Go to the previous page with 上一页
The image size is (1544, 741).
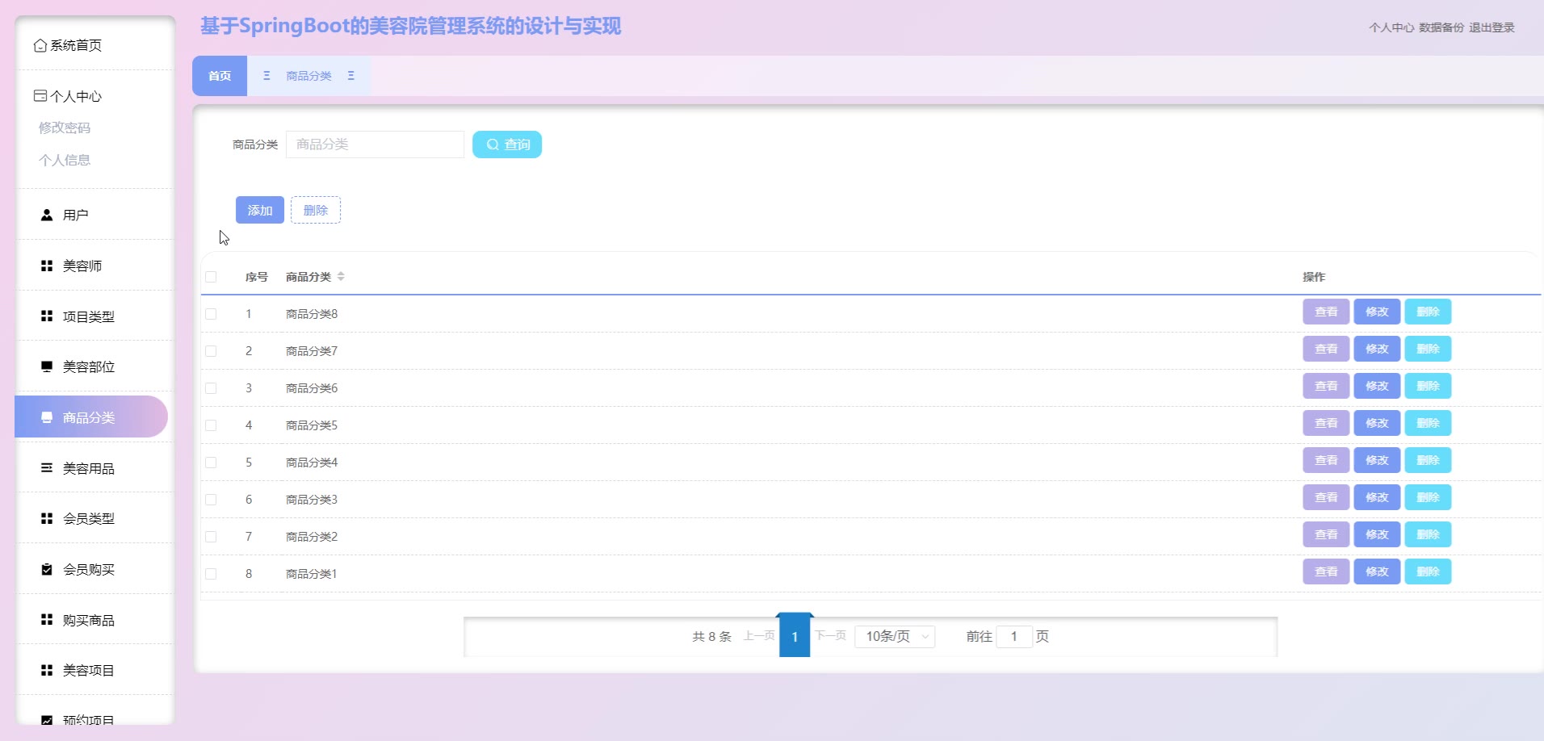coord(759,636)
